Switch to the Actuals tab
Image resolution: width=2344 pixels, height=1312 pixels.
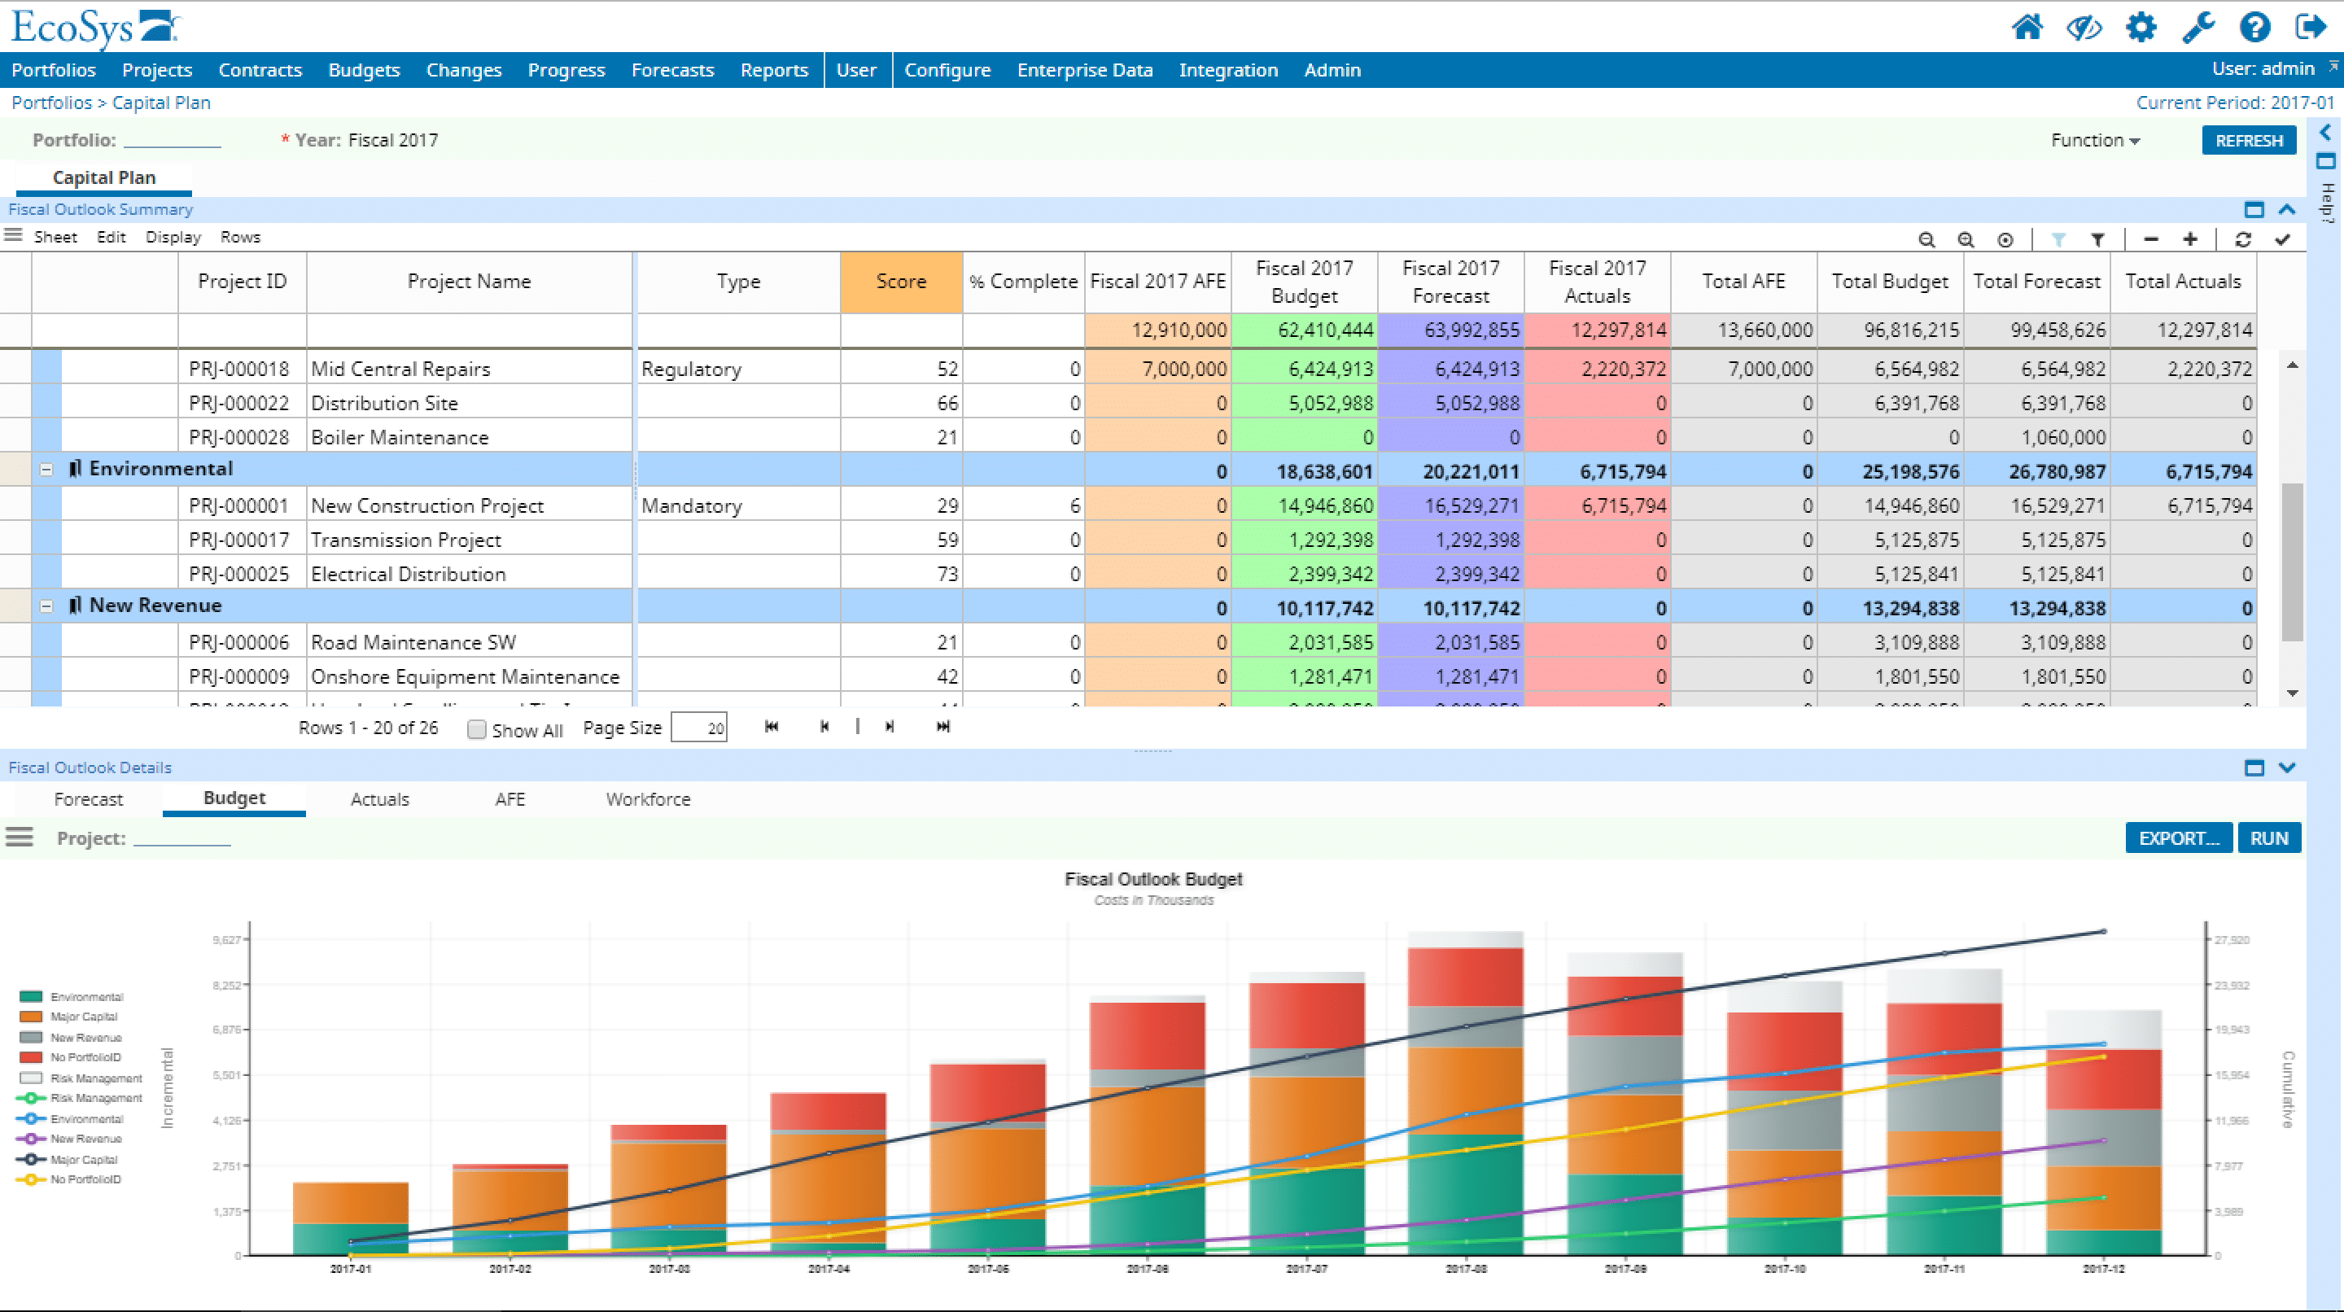(379, 800)
